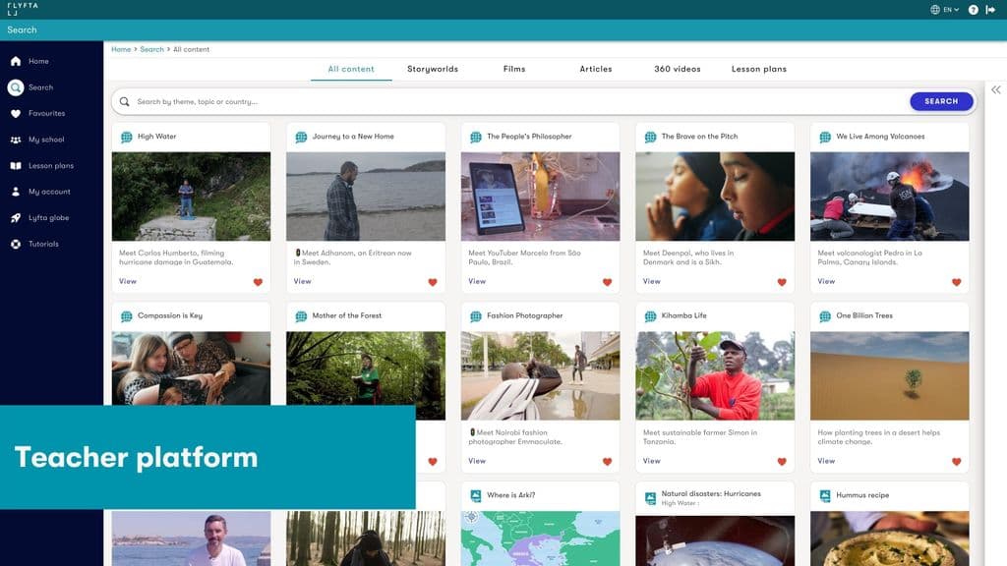Click the Flyfta logo
Viewport: 1007px width, 566px height.
tap(23, 8)
